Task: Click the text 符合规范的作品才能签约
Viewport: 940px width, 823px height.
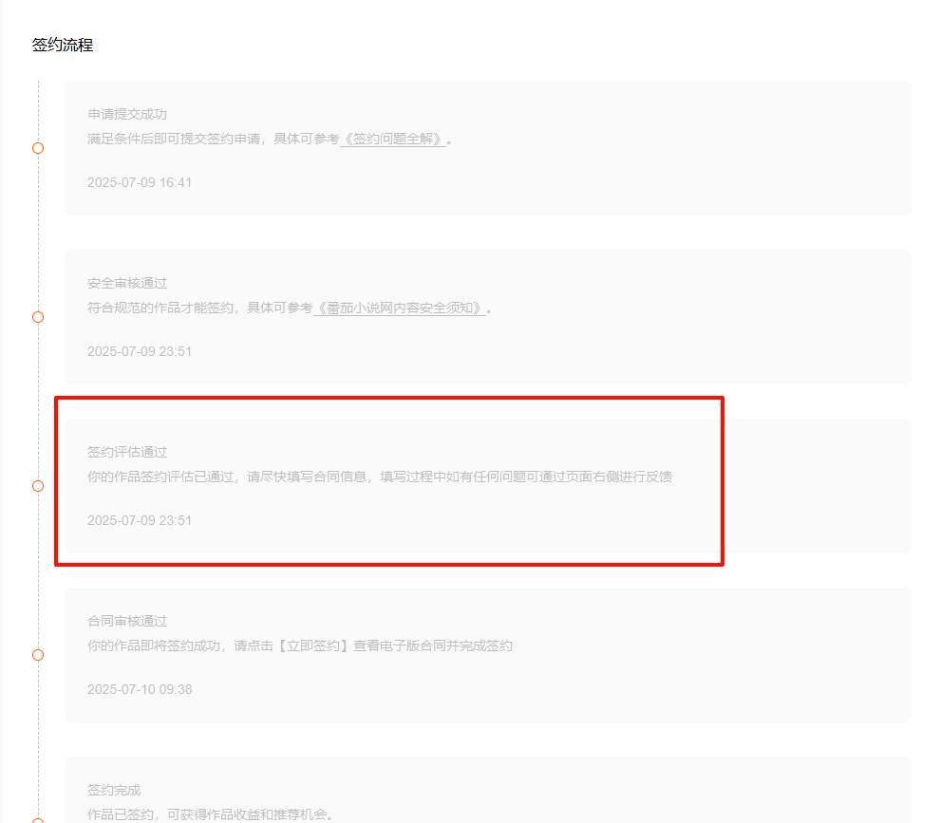Action: point(160,309)
